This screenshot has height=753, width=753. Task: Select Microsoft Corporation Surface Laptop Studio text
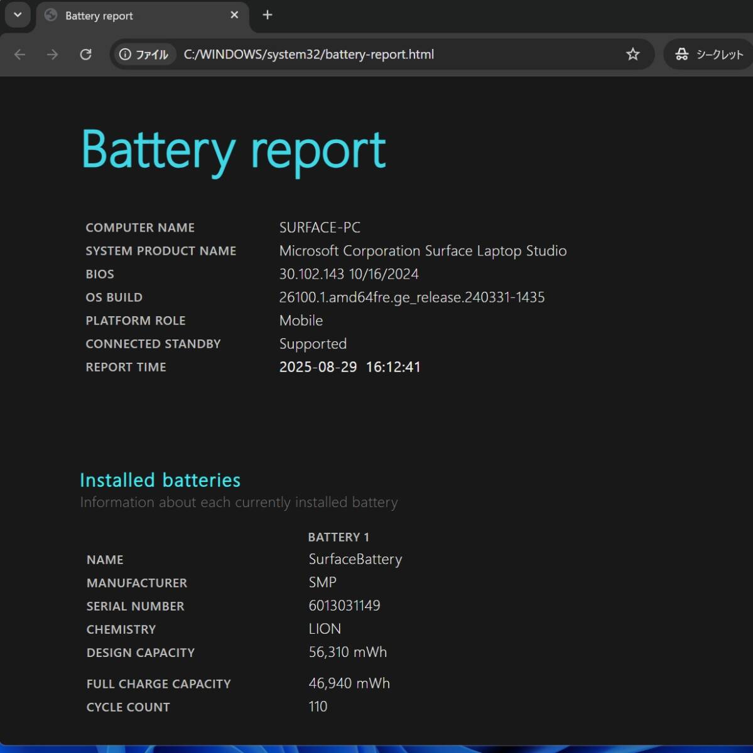[423, 251]
